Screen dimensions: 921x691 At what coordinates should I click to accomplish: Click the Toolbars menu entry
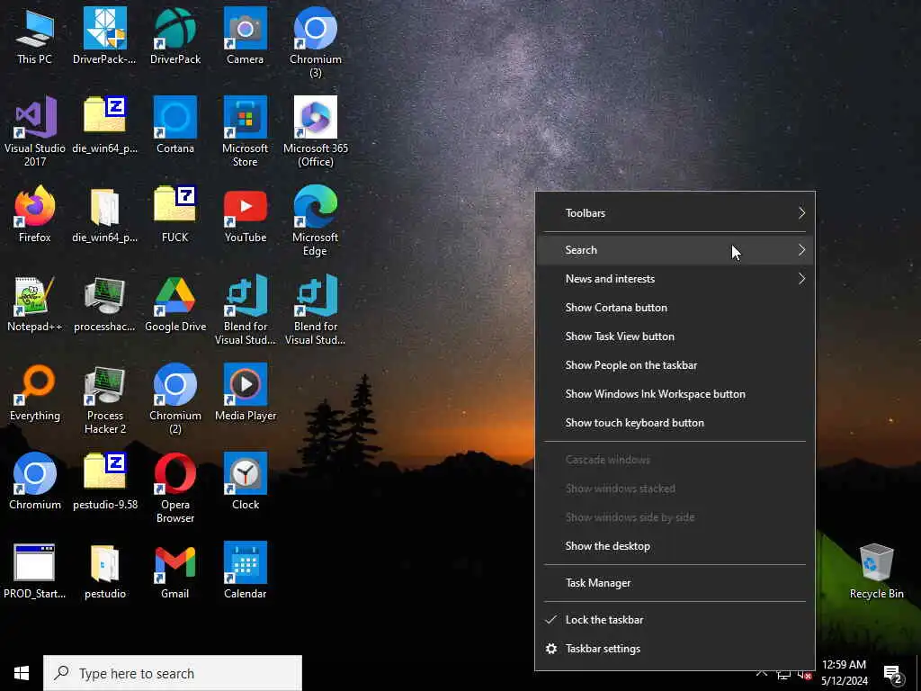pos(675,213)
